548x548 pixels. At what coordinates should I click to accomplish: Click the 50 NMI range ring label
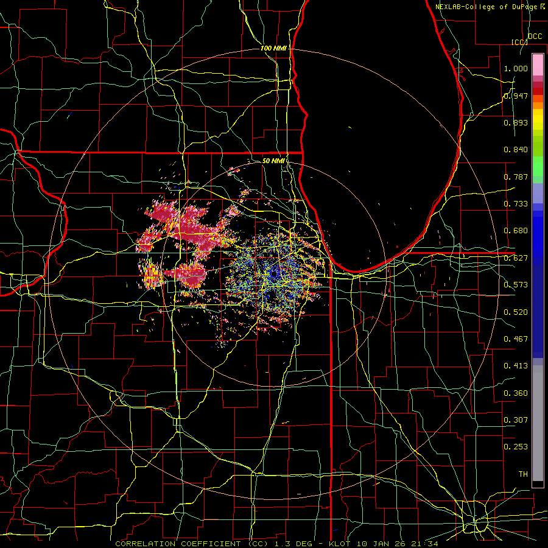pos(273,161)
